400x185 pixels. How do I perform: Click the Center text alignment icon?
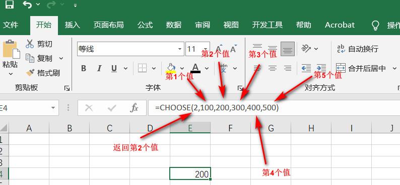coord(273,68)
